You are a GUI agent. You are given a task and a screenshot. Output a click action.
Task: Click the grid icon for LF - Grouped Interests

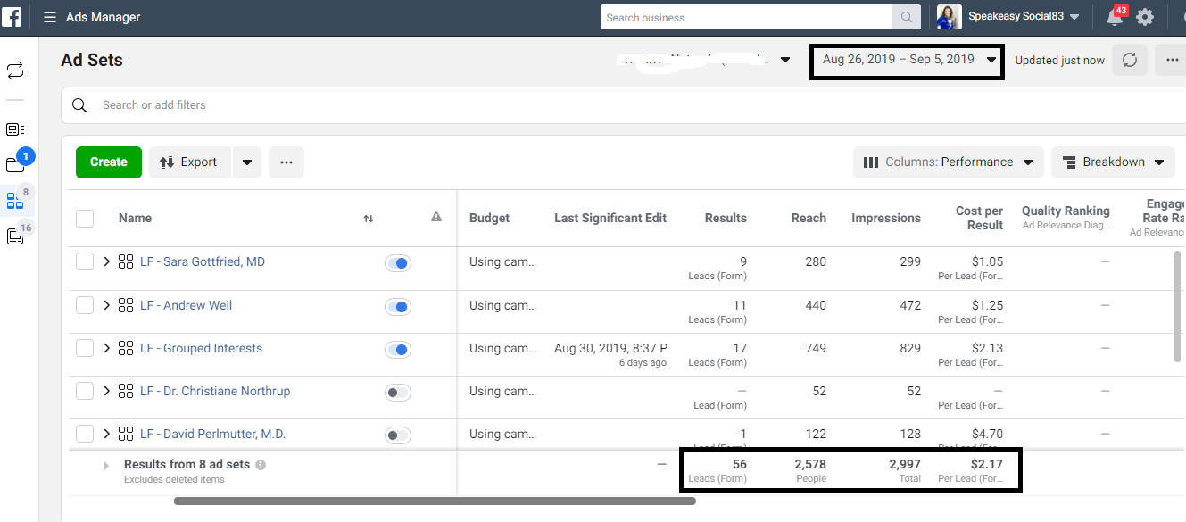click(x=126, y=348)
